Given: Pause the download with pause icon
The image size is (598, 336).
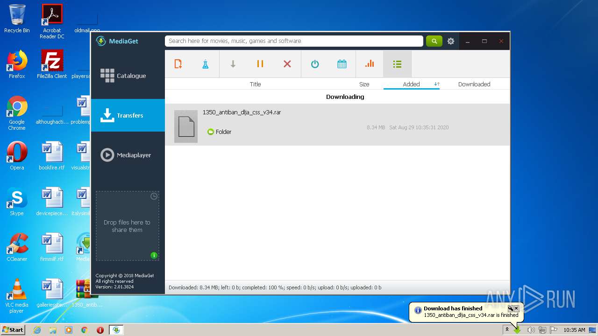Looking at the screenshot, I should [x=260, y=64].
